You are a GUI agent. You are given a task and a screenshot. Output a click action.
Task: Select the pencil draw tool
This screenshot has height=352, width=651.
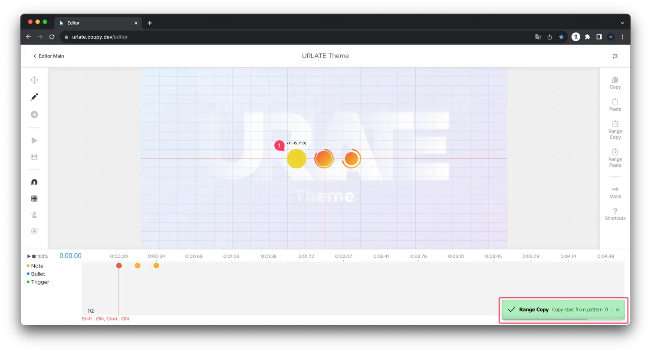tap(34, 97)
